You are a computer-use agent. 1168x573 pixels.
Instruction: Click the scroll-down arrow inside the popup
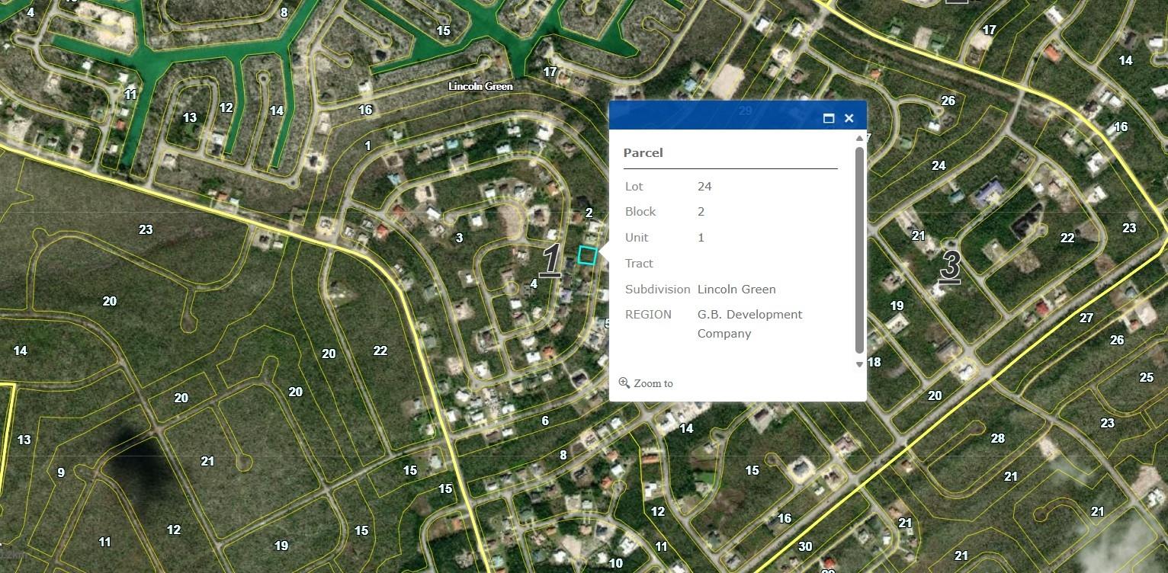[859, 364]
